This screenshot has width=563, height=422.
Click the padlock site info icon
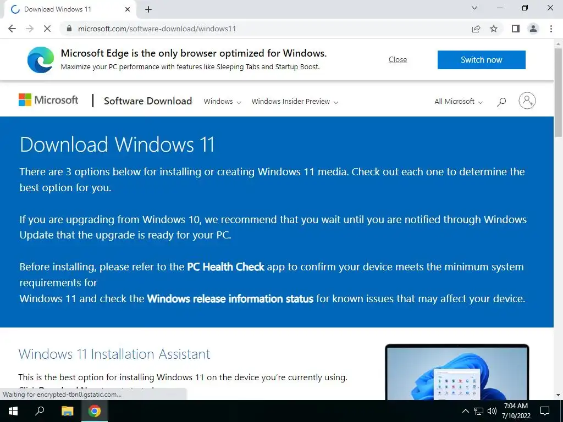69,29
